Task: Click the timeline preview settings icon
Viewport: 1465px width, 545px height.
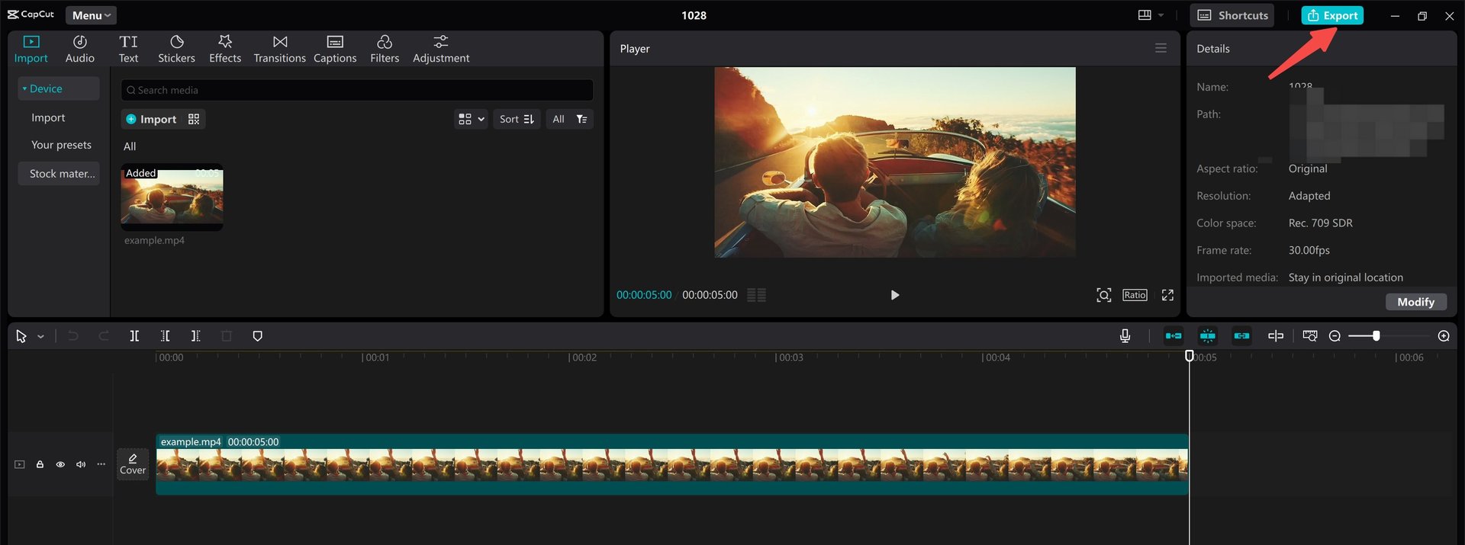Action: coord(1310,336)
